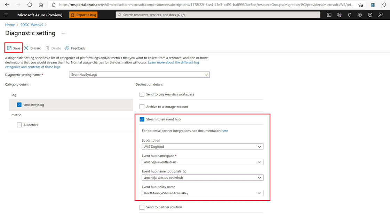
Task: Click the directories and subscriptions filter icon
Action: [340, 15]
